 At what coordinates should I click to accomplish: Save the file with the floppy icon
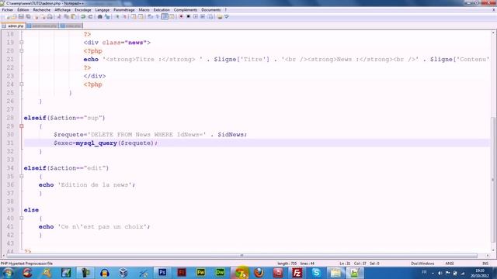(21, 16)
